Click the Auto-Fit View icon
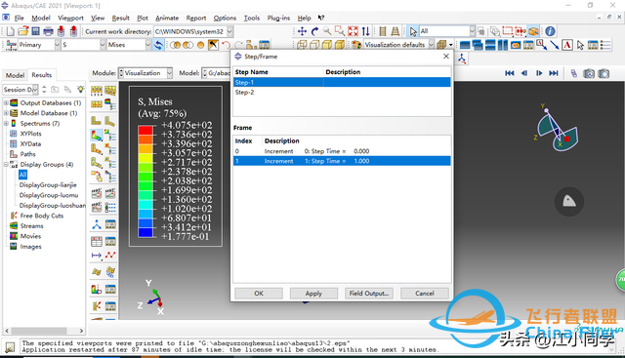The height and width of the screenshot is (358, 625). click(354, 31)
